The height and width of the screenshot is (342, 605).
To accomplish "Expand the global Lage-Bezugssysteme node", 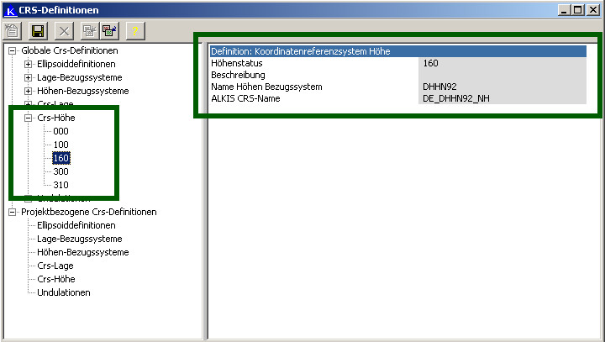I will 28,77.
